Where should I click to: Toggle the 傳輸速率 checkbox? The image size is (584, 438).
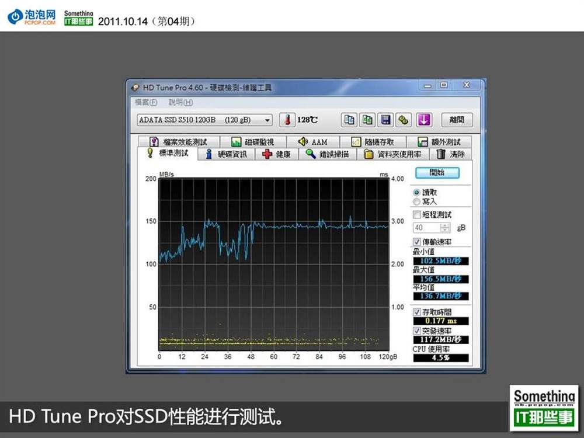(417, 242)
